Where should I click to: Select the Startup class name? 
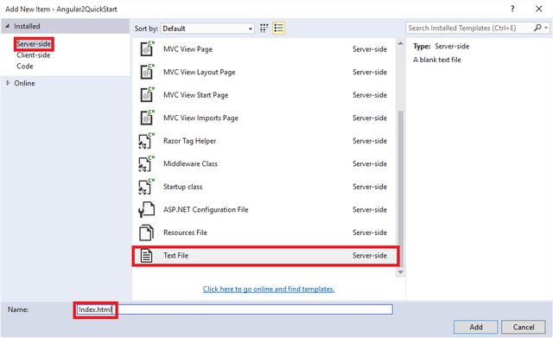click(182, 187)
